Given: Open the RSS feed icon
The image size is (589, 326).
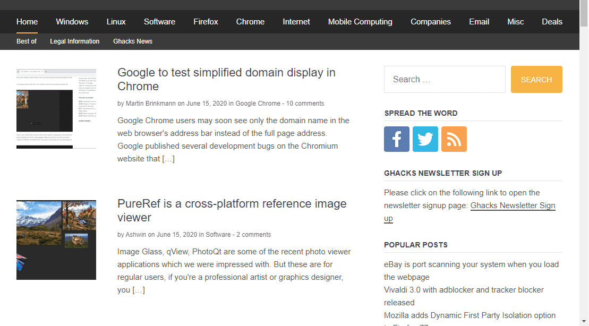Looking at the screenshot, I should click(454, 139).
